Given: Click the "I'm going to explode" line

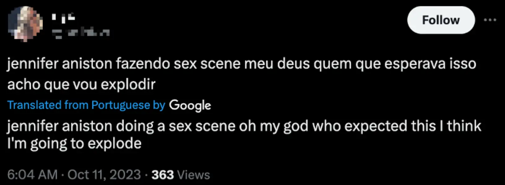Looking at the screenshot, I should click(x=74, y=143).
